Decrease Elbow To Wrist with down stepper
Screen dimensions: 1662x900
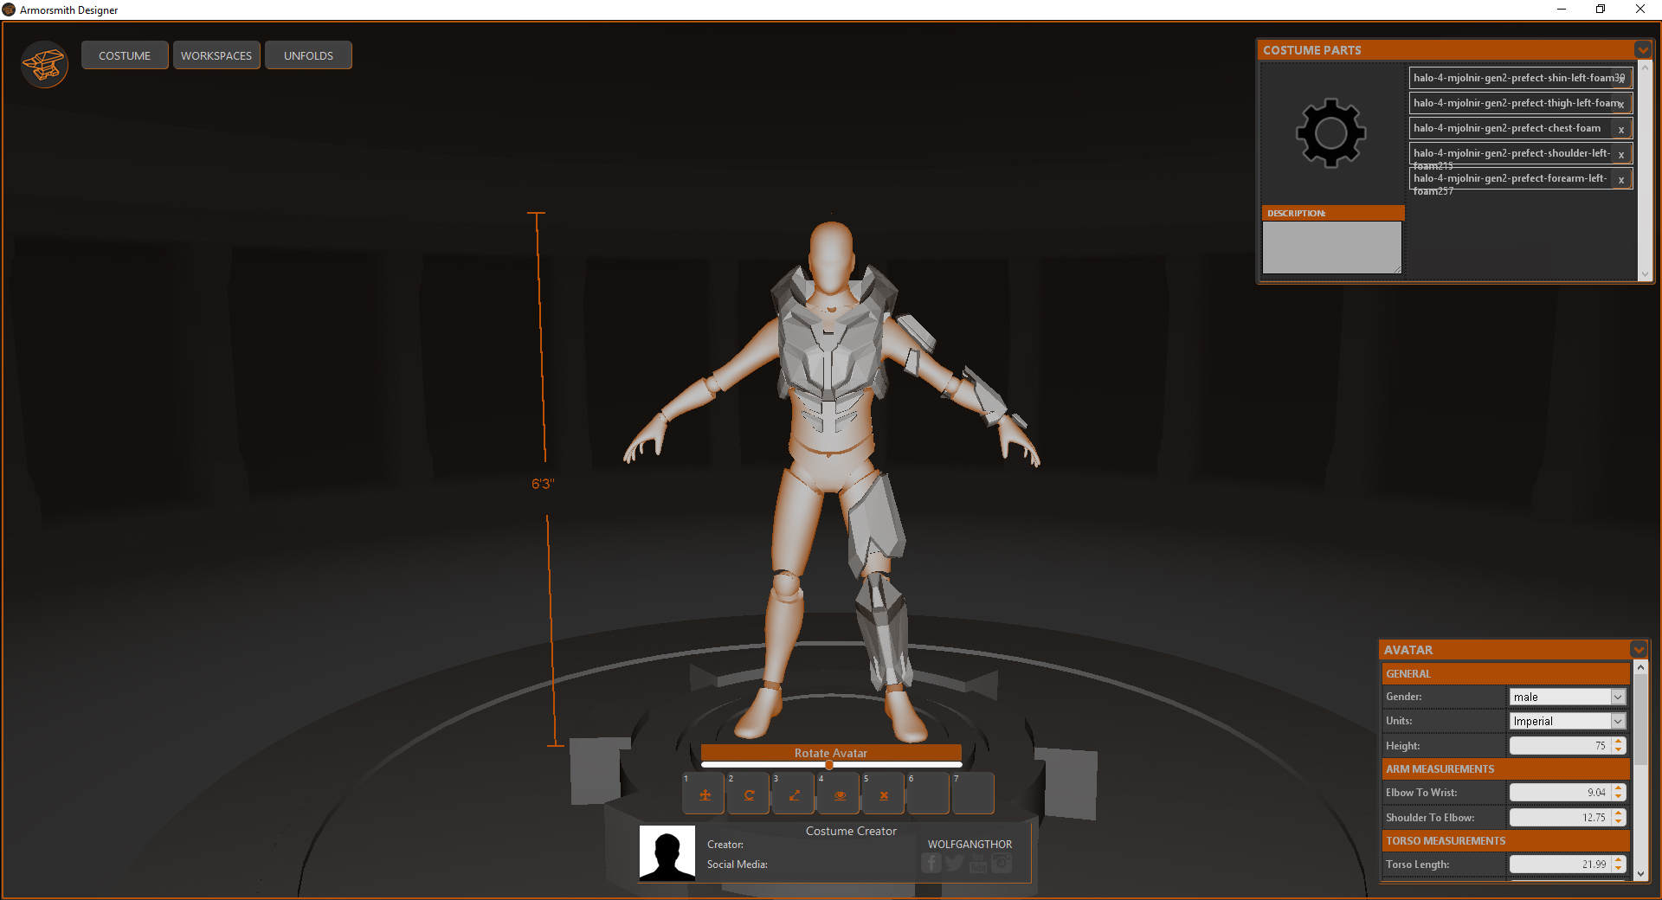click(x=1619, y=796)
